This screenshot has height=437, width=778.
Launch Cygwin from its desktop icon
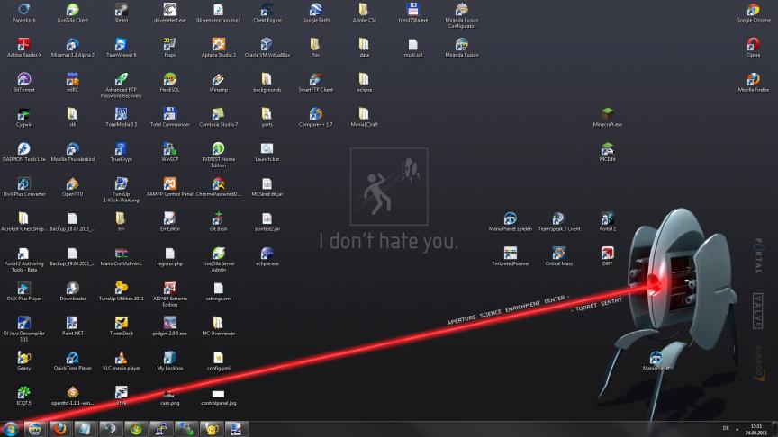point(23,118)
